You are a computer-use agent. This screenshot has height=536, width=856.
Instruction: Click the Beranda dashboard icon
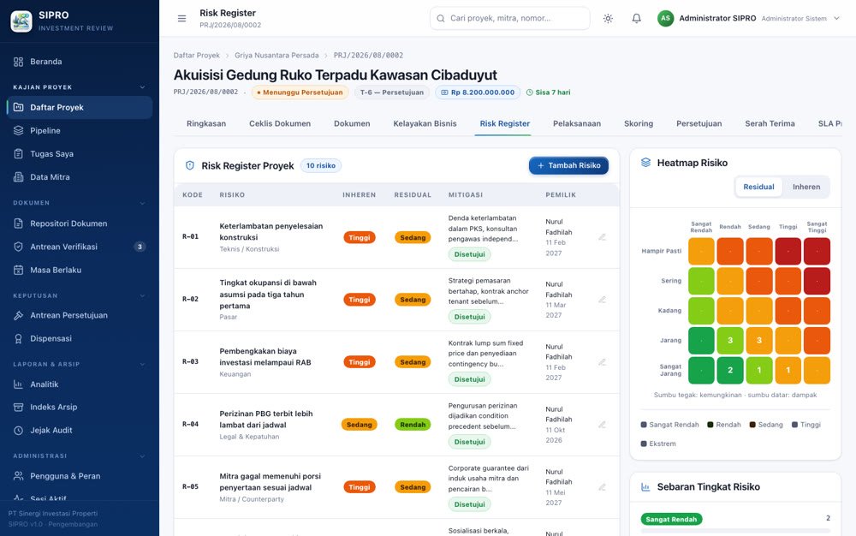[x=19, y=62]
